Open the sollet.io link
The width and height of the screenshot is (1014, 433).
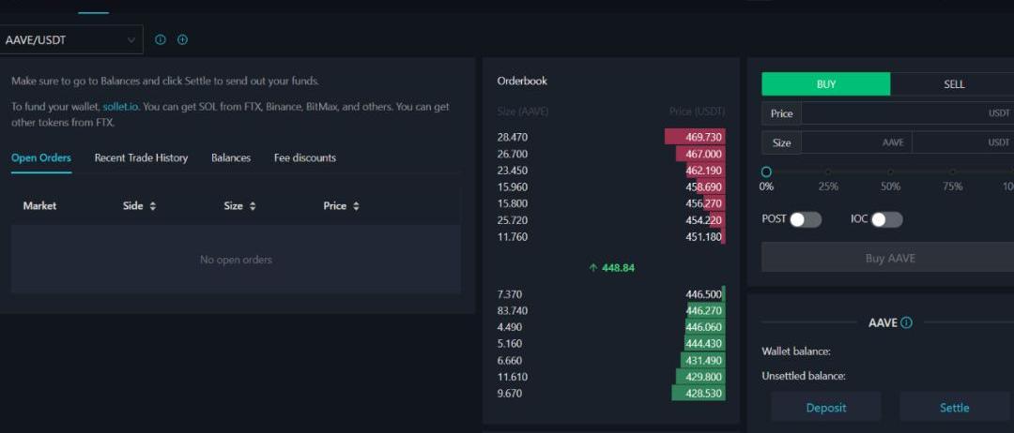tap(120, 107)
